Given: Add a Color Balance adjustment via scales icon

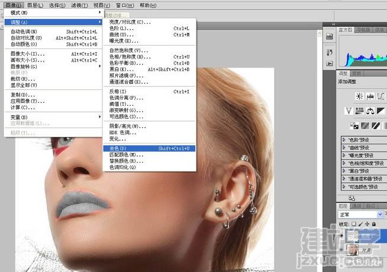Looking at the screenshot, I should coord(370,111).
